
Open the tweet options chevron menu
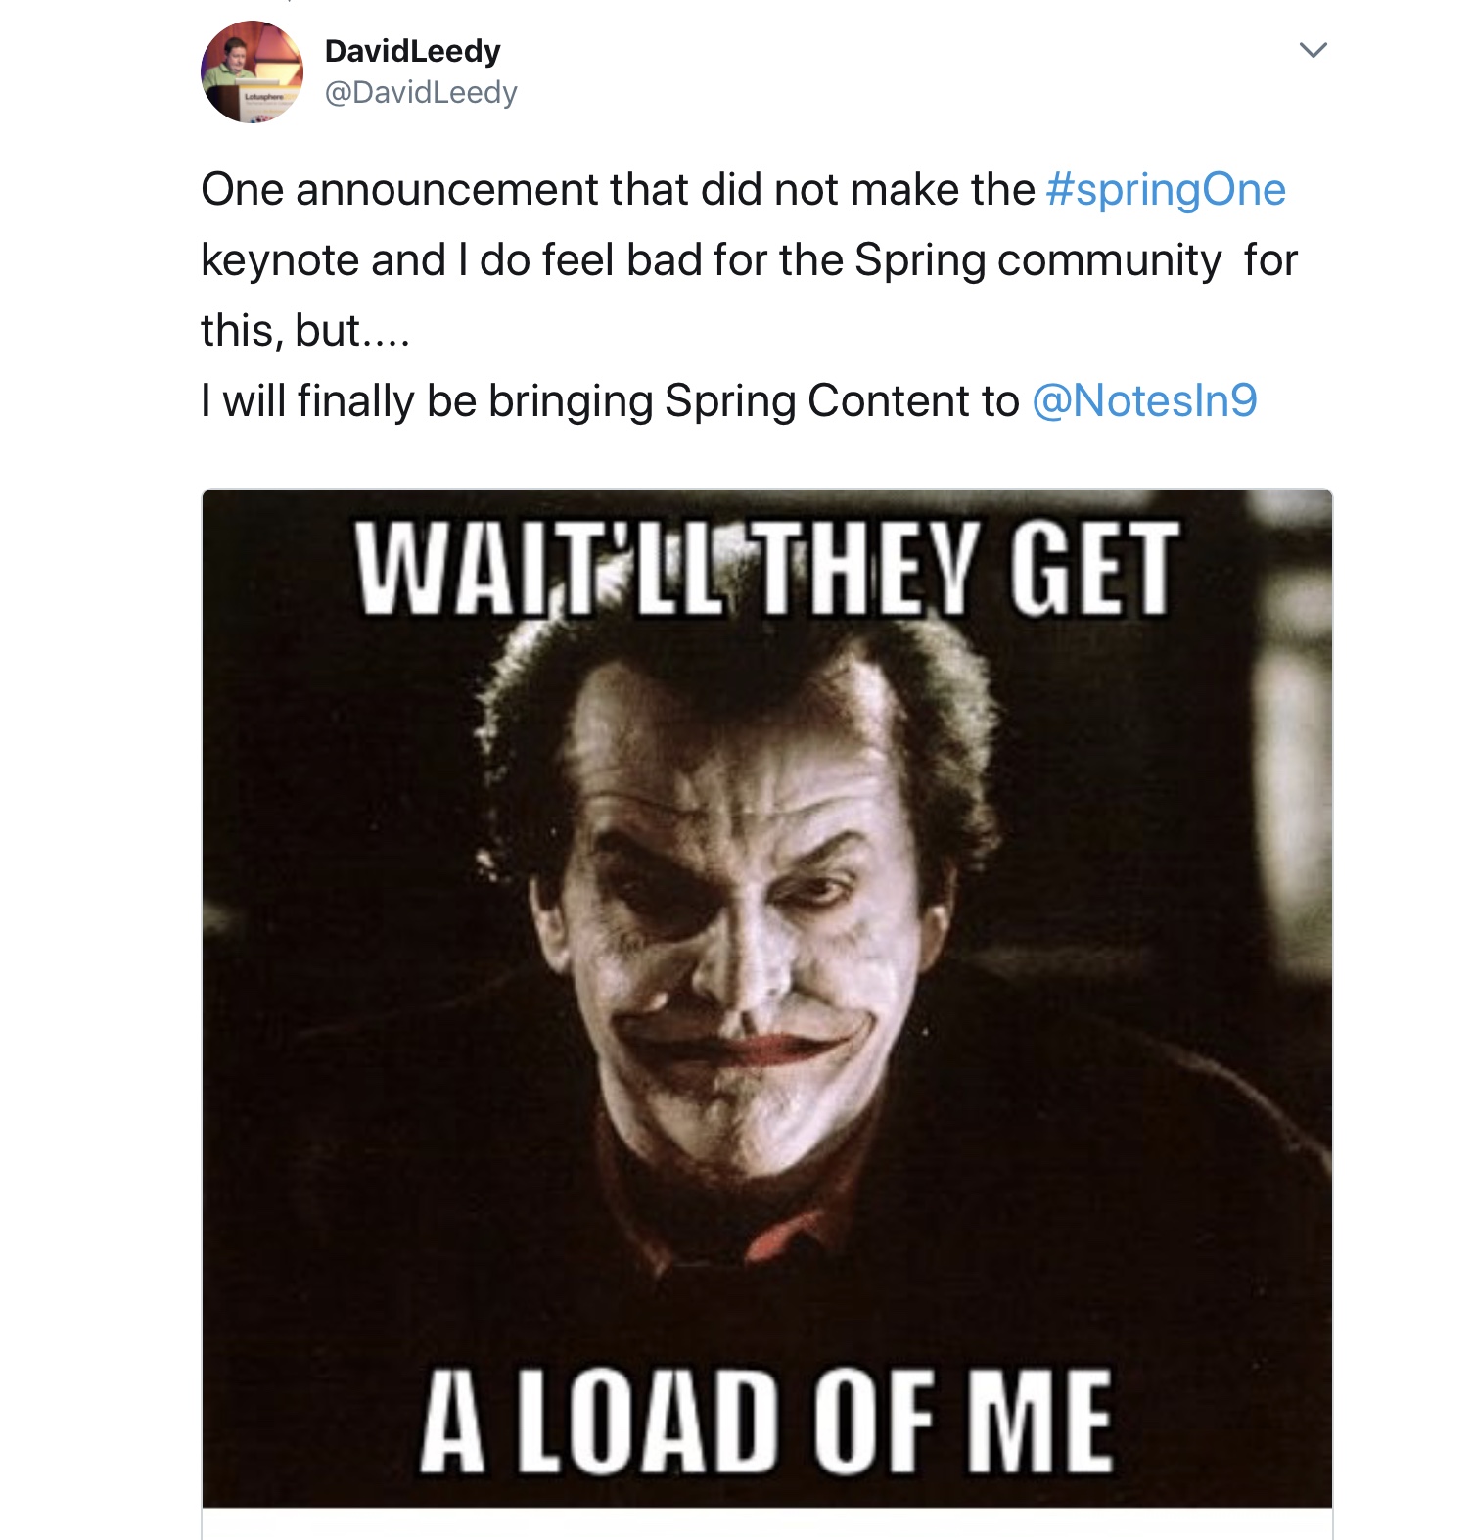[1313, 49]
